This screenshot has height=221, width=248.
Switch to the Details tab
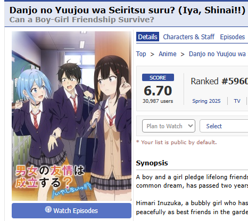coord(147,37)
